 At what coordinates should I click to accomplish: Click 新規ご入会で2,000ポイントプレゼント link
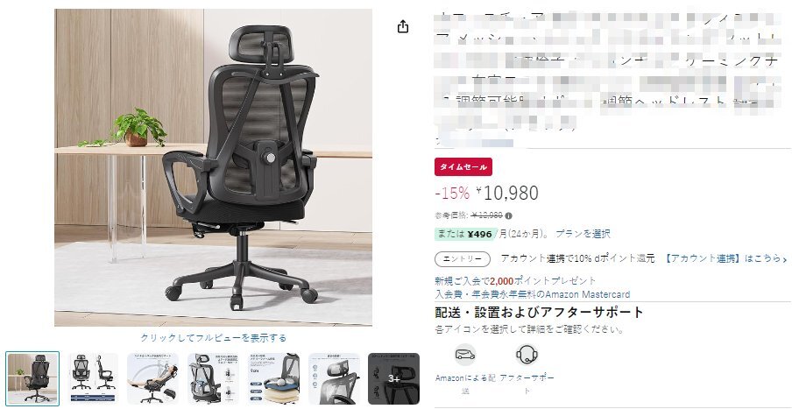515,281
